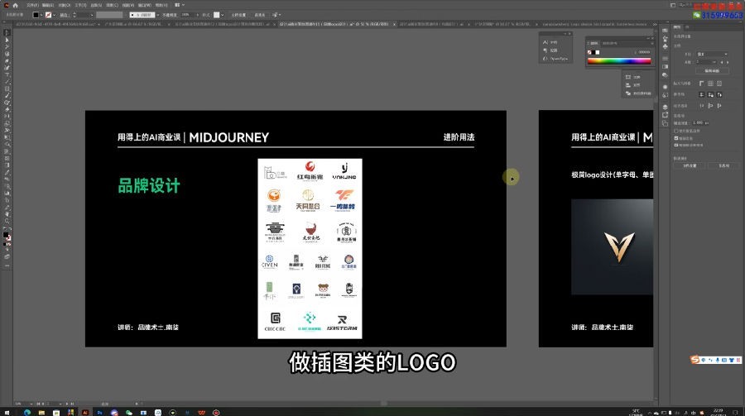
Task: Expand the 不透明度 opacity arrow
Action: [x=198, y=15]
